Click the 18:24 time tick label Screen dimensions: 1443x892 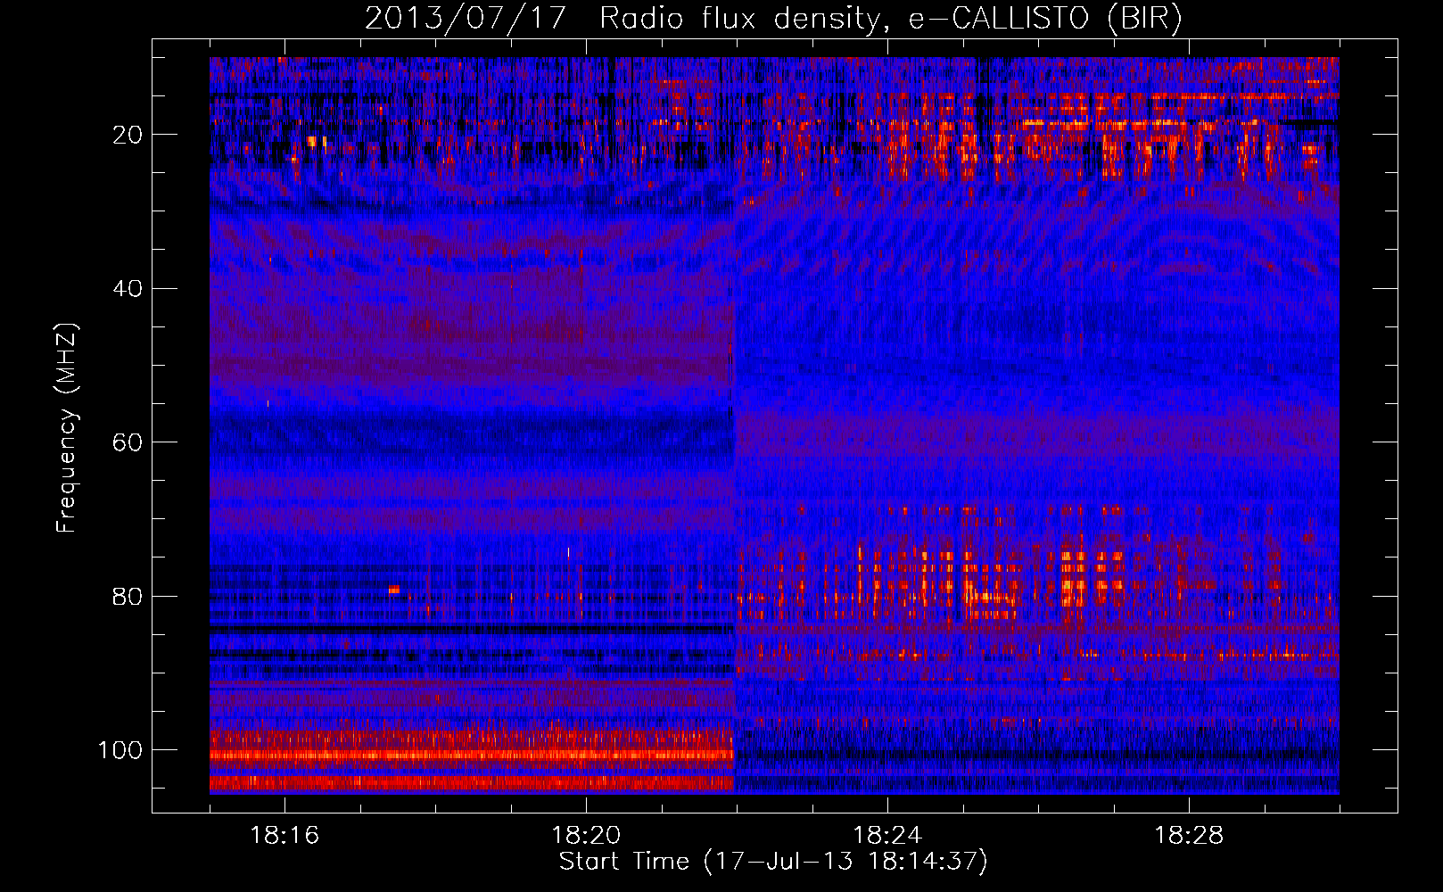coord(887,836)
